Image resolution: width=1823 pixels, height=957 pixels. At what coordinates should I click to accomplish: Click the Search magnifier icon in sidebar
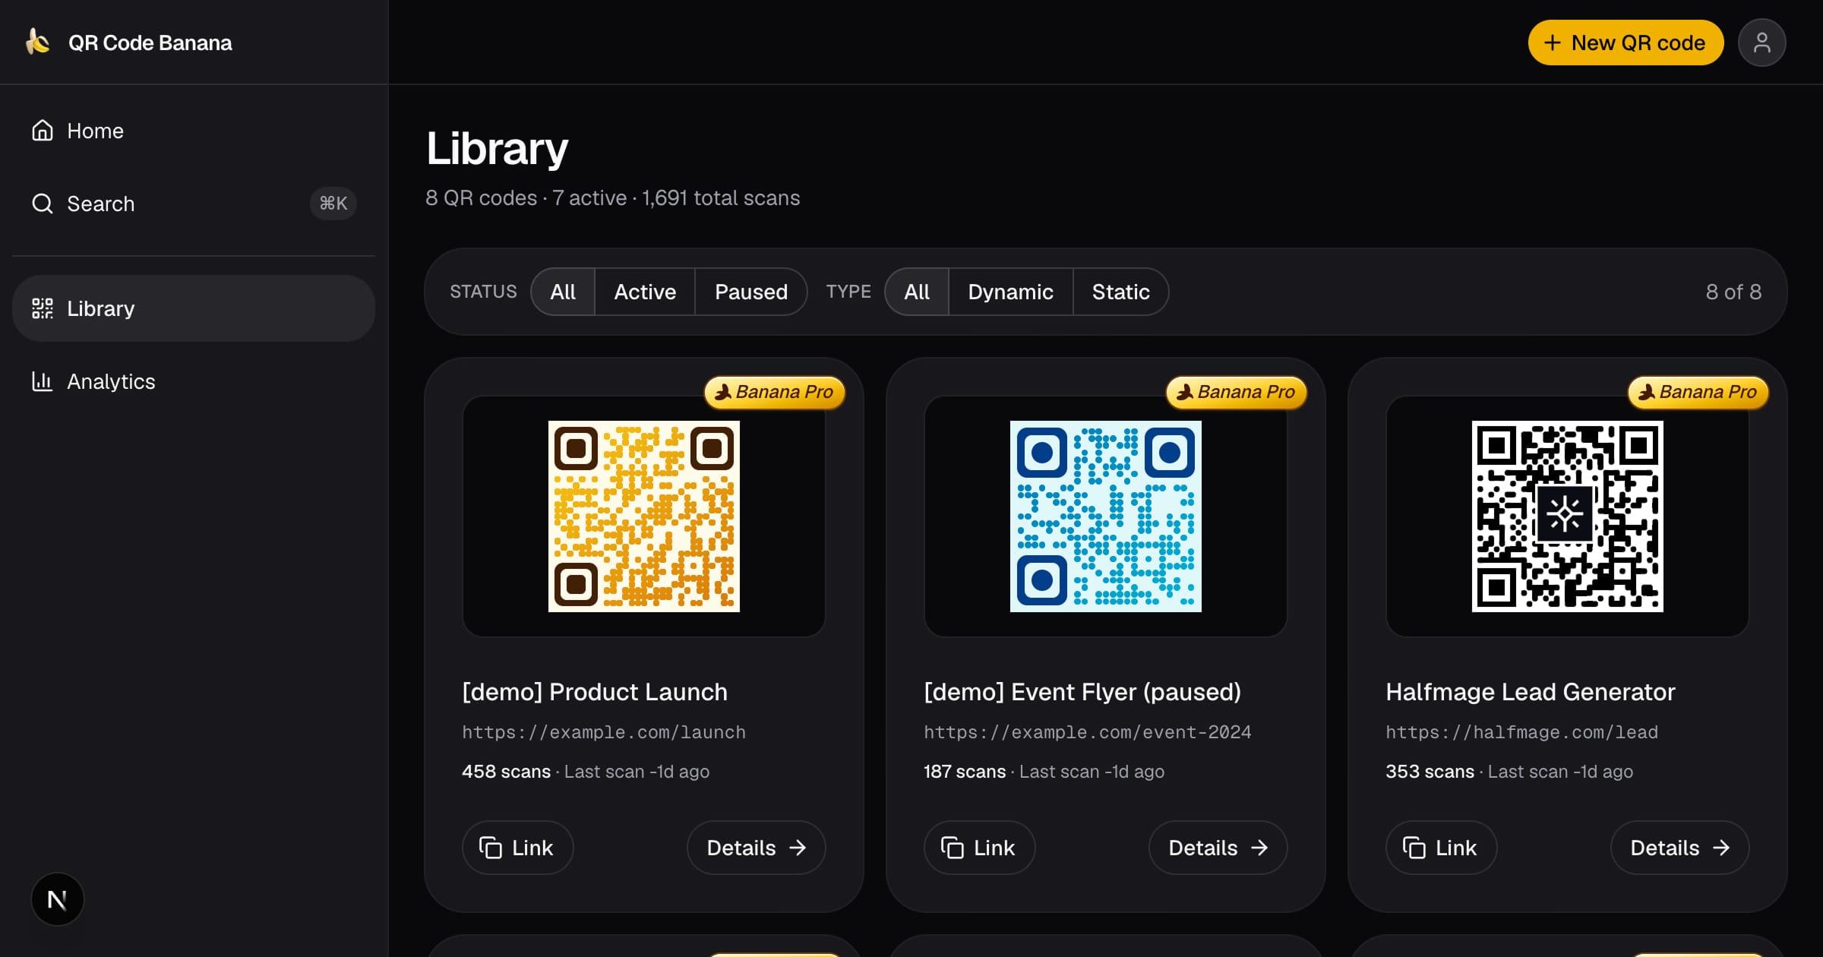(x=43, y=204)
